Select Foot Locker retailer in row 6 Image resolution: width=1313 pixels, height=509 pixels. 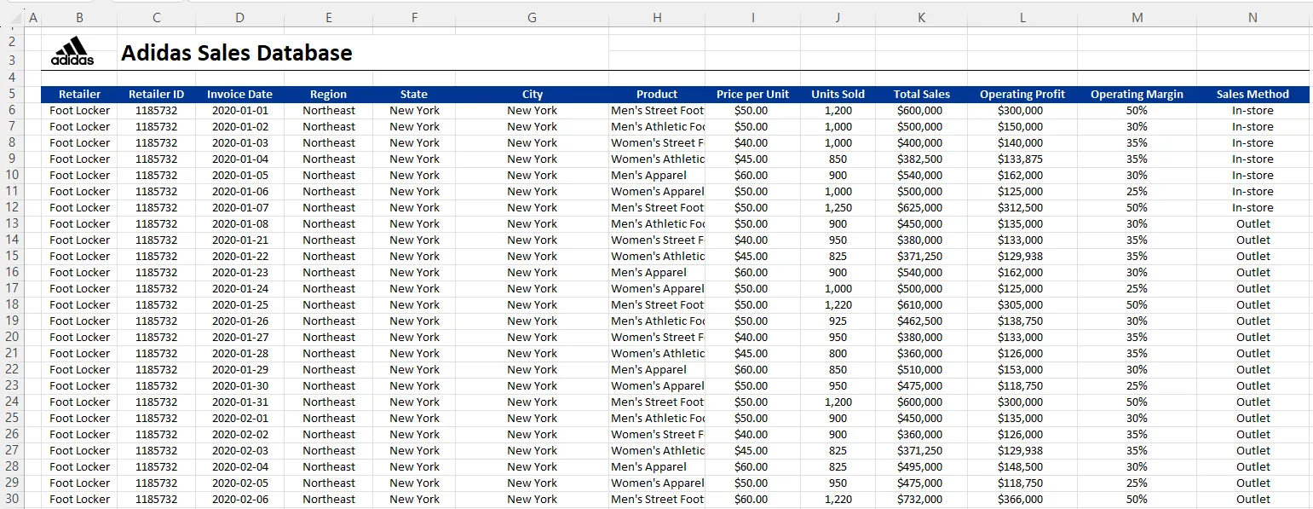coord(79,111)
